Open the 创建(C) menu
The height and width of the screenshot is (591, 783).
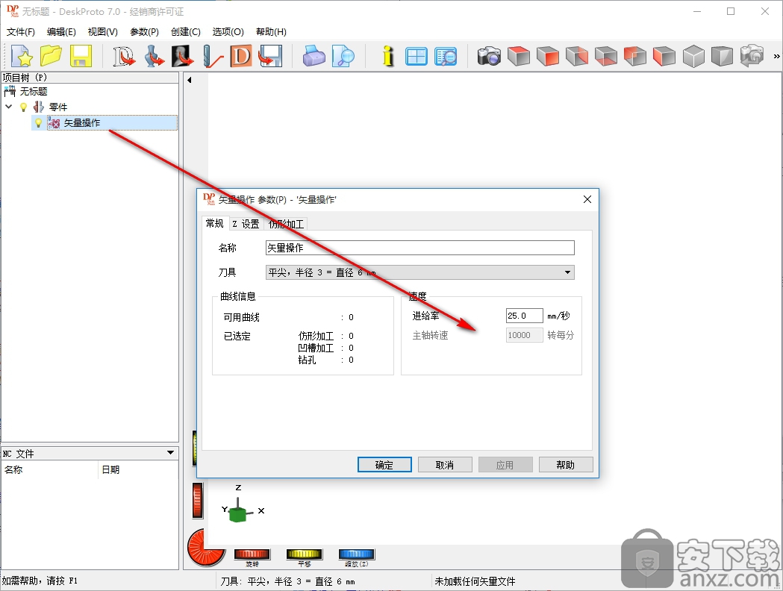(185, 32)
